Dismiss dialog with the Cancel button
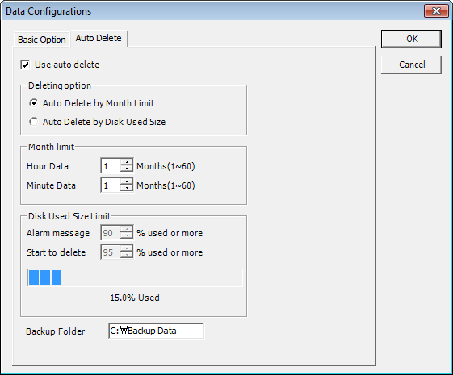 pos(411,65)
